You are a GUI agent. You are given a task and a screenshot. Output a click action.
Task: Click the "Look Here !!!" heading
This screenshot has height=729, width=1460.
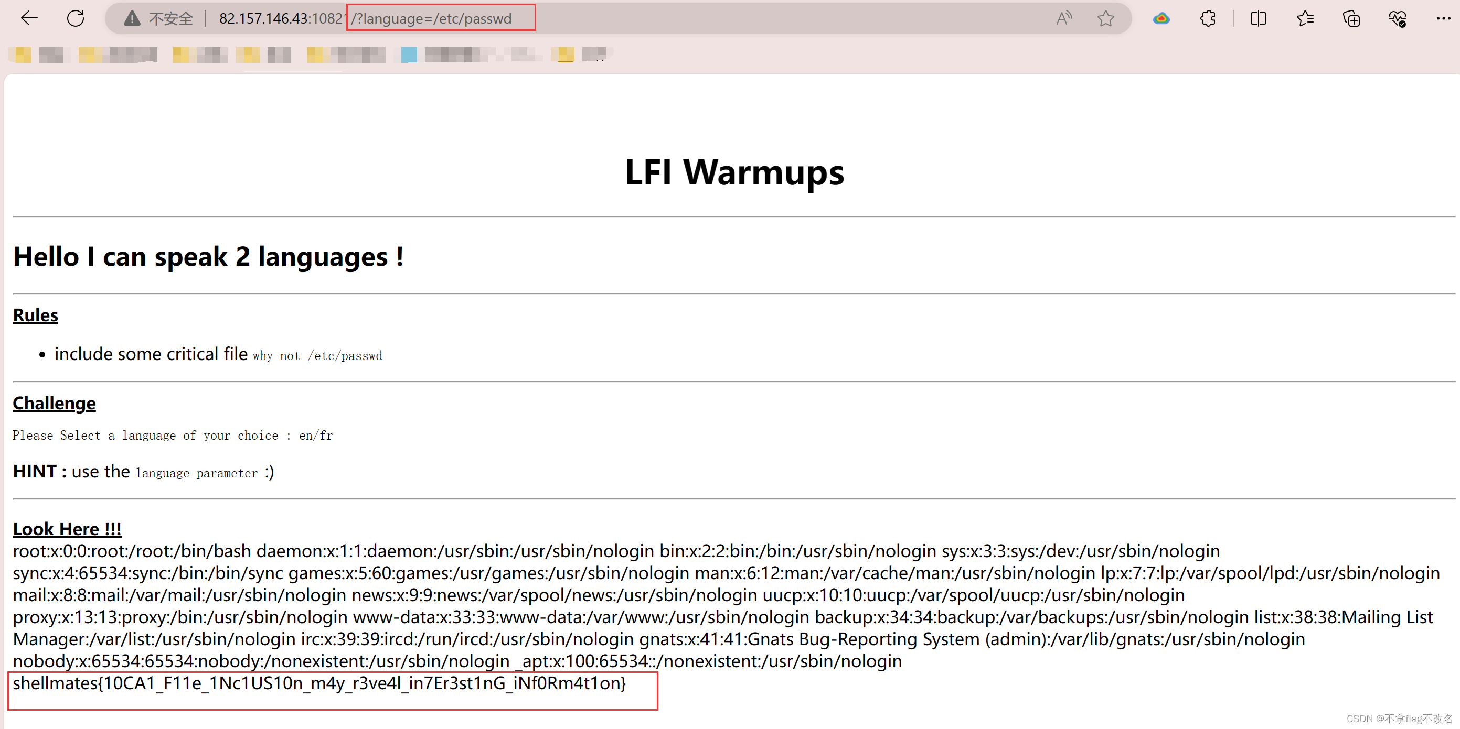(67, 529)
